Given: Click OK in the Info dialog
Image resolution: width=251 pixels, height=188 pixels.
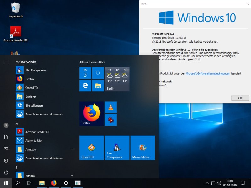Looking at the screenshot, I should tap(240, 98).
